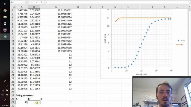This screenshot has width=191, height=107.
Task: Open the Slack taskbar icon
Action: tap(5, 23)
